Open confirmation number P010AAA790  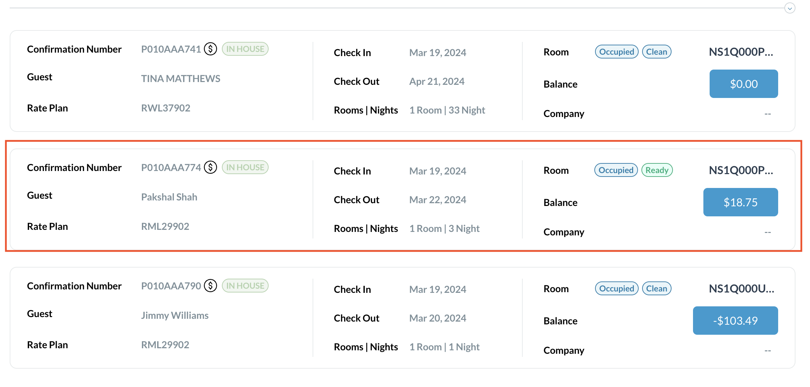pos(171,286)
